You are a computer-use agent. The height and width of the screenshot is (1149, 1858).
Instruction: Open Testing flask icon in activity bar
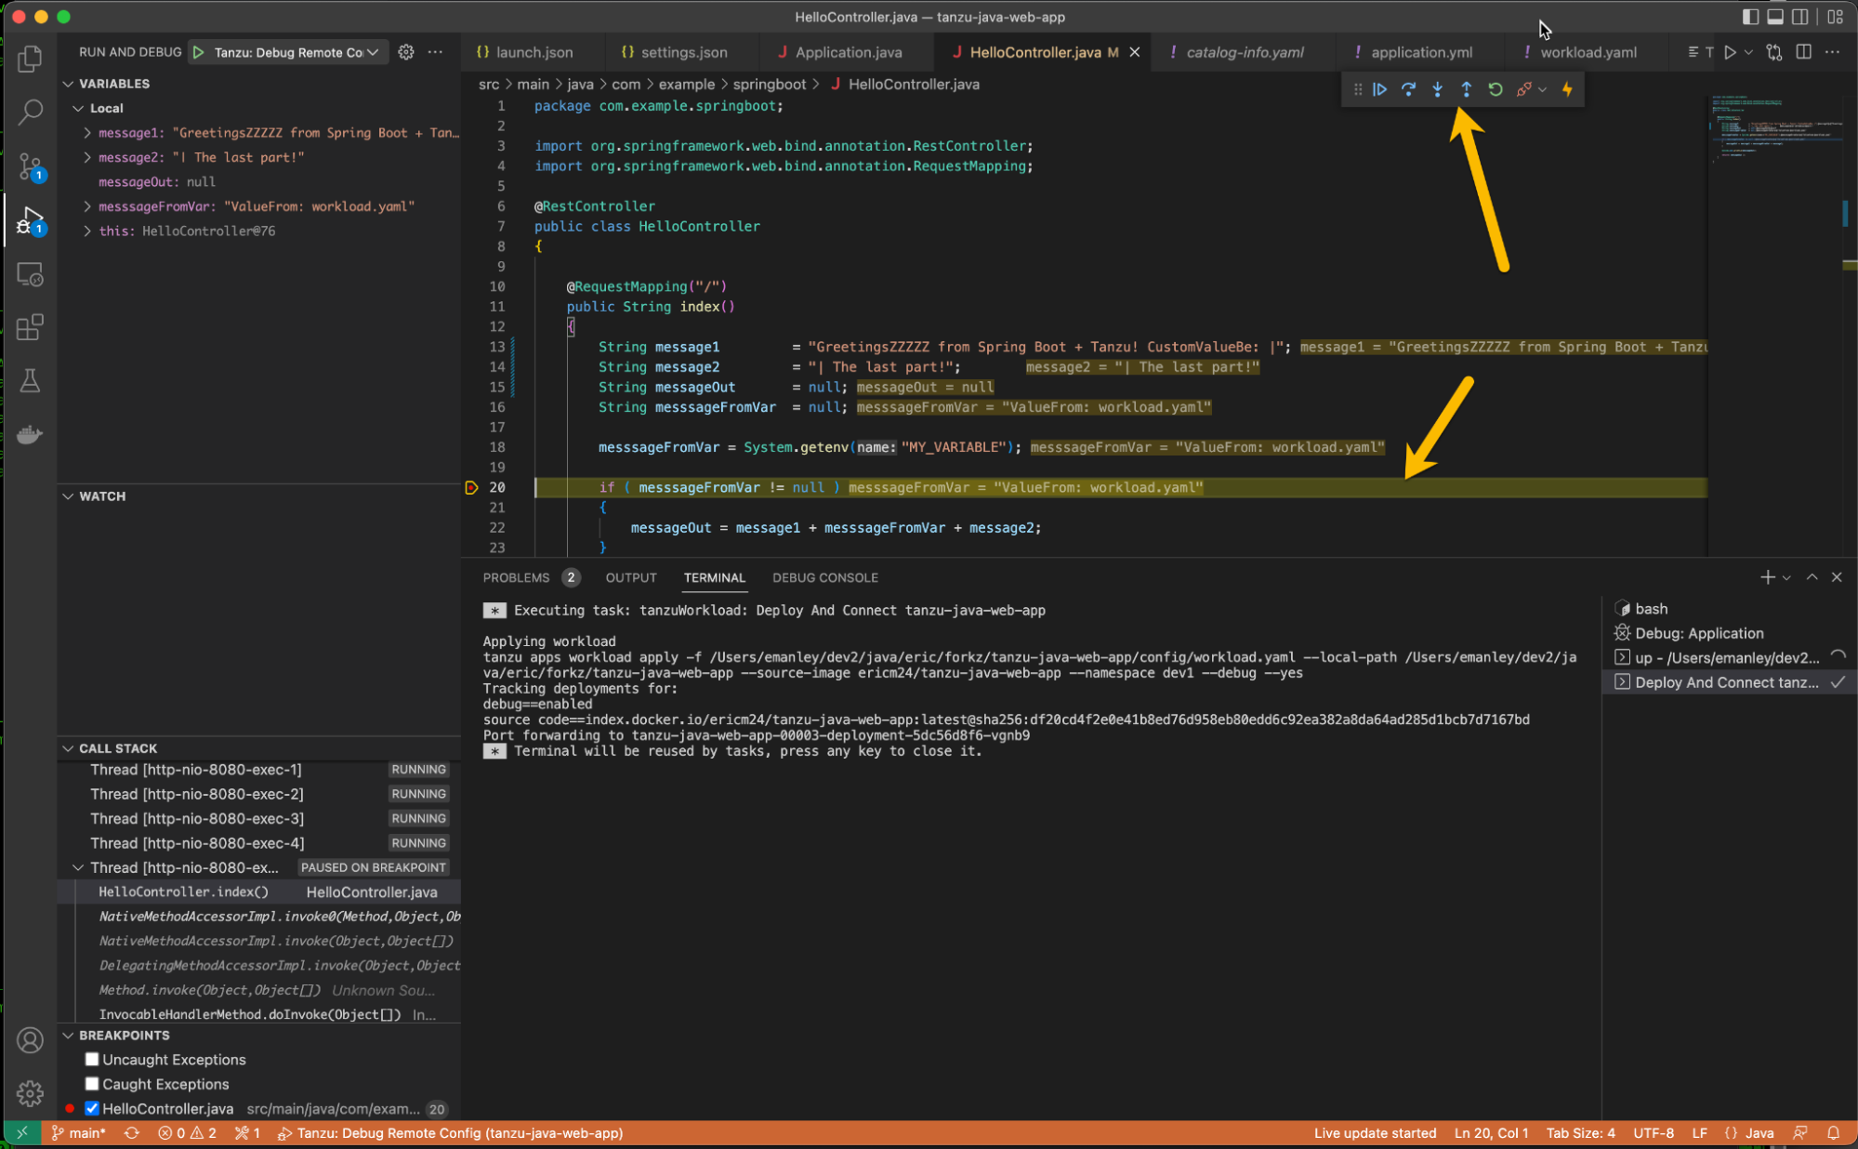30,380
